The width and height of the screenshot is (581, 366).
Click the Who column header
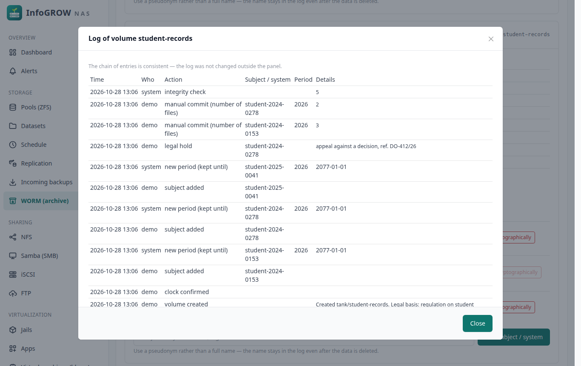[148, 80]
